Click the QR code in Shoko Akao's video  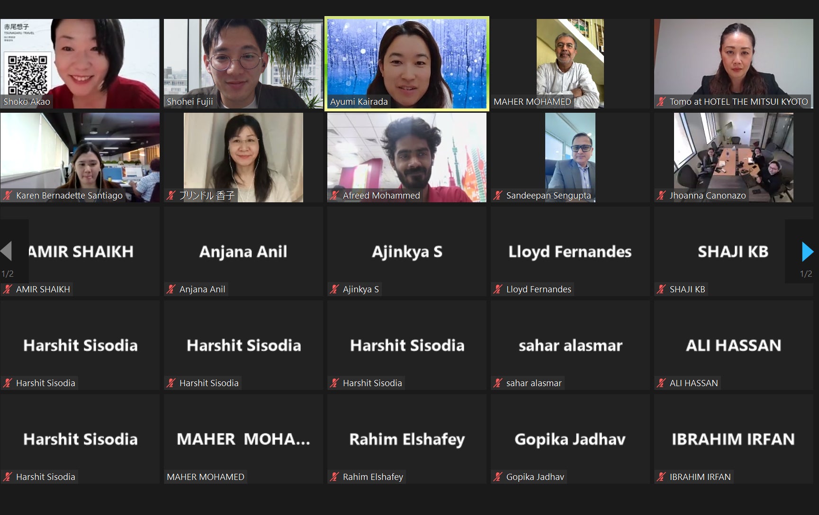(x=27, y=74)
